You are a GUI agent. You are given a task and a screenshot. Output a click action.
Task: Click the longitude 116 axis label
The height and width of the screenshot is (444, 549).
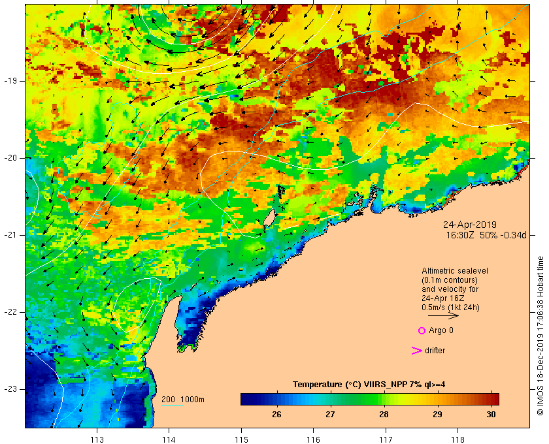tap(313, 440)
